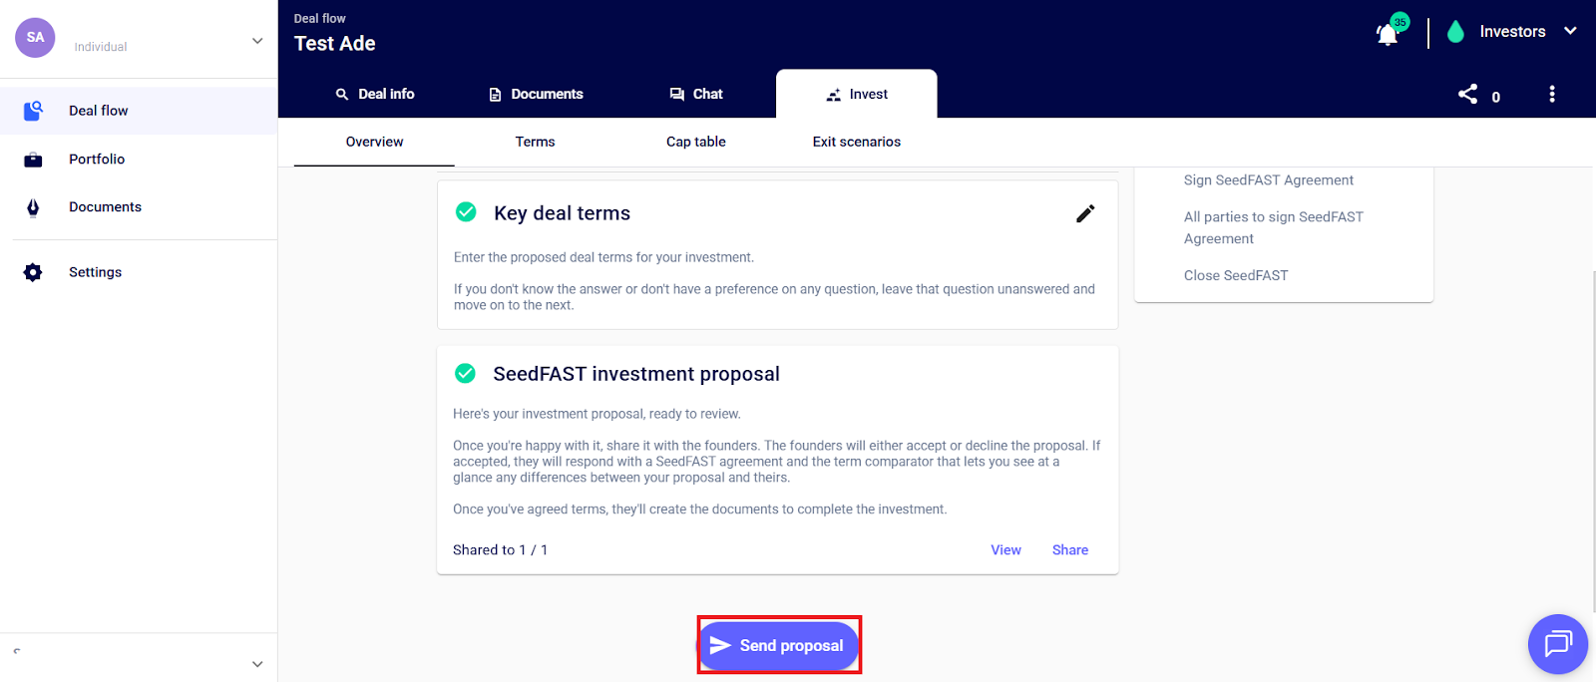Click the share icon in header
The width and height of the screenshot is (1596, 682).
pyautogui.click(x=1467, y=94)
